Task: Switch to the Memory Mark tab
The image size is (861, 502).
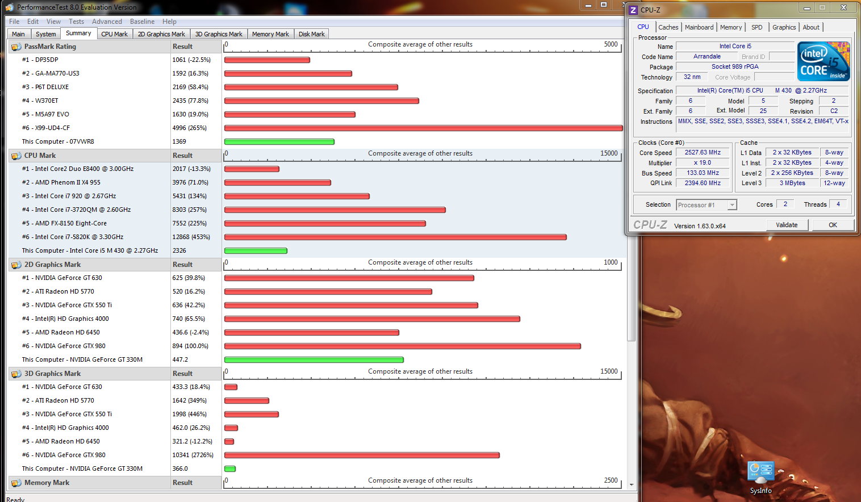Action: (270, 34)
